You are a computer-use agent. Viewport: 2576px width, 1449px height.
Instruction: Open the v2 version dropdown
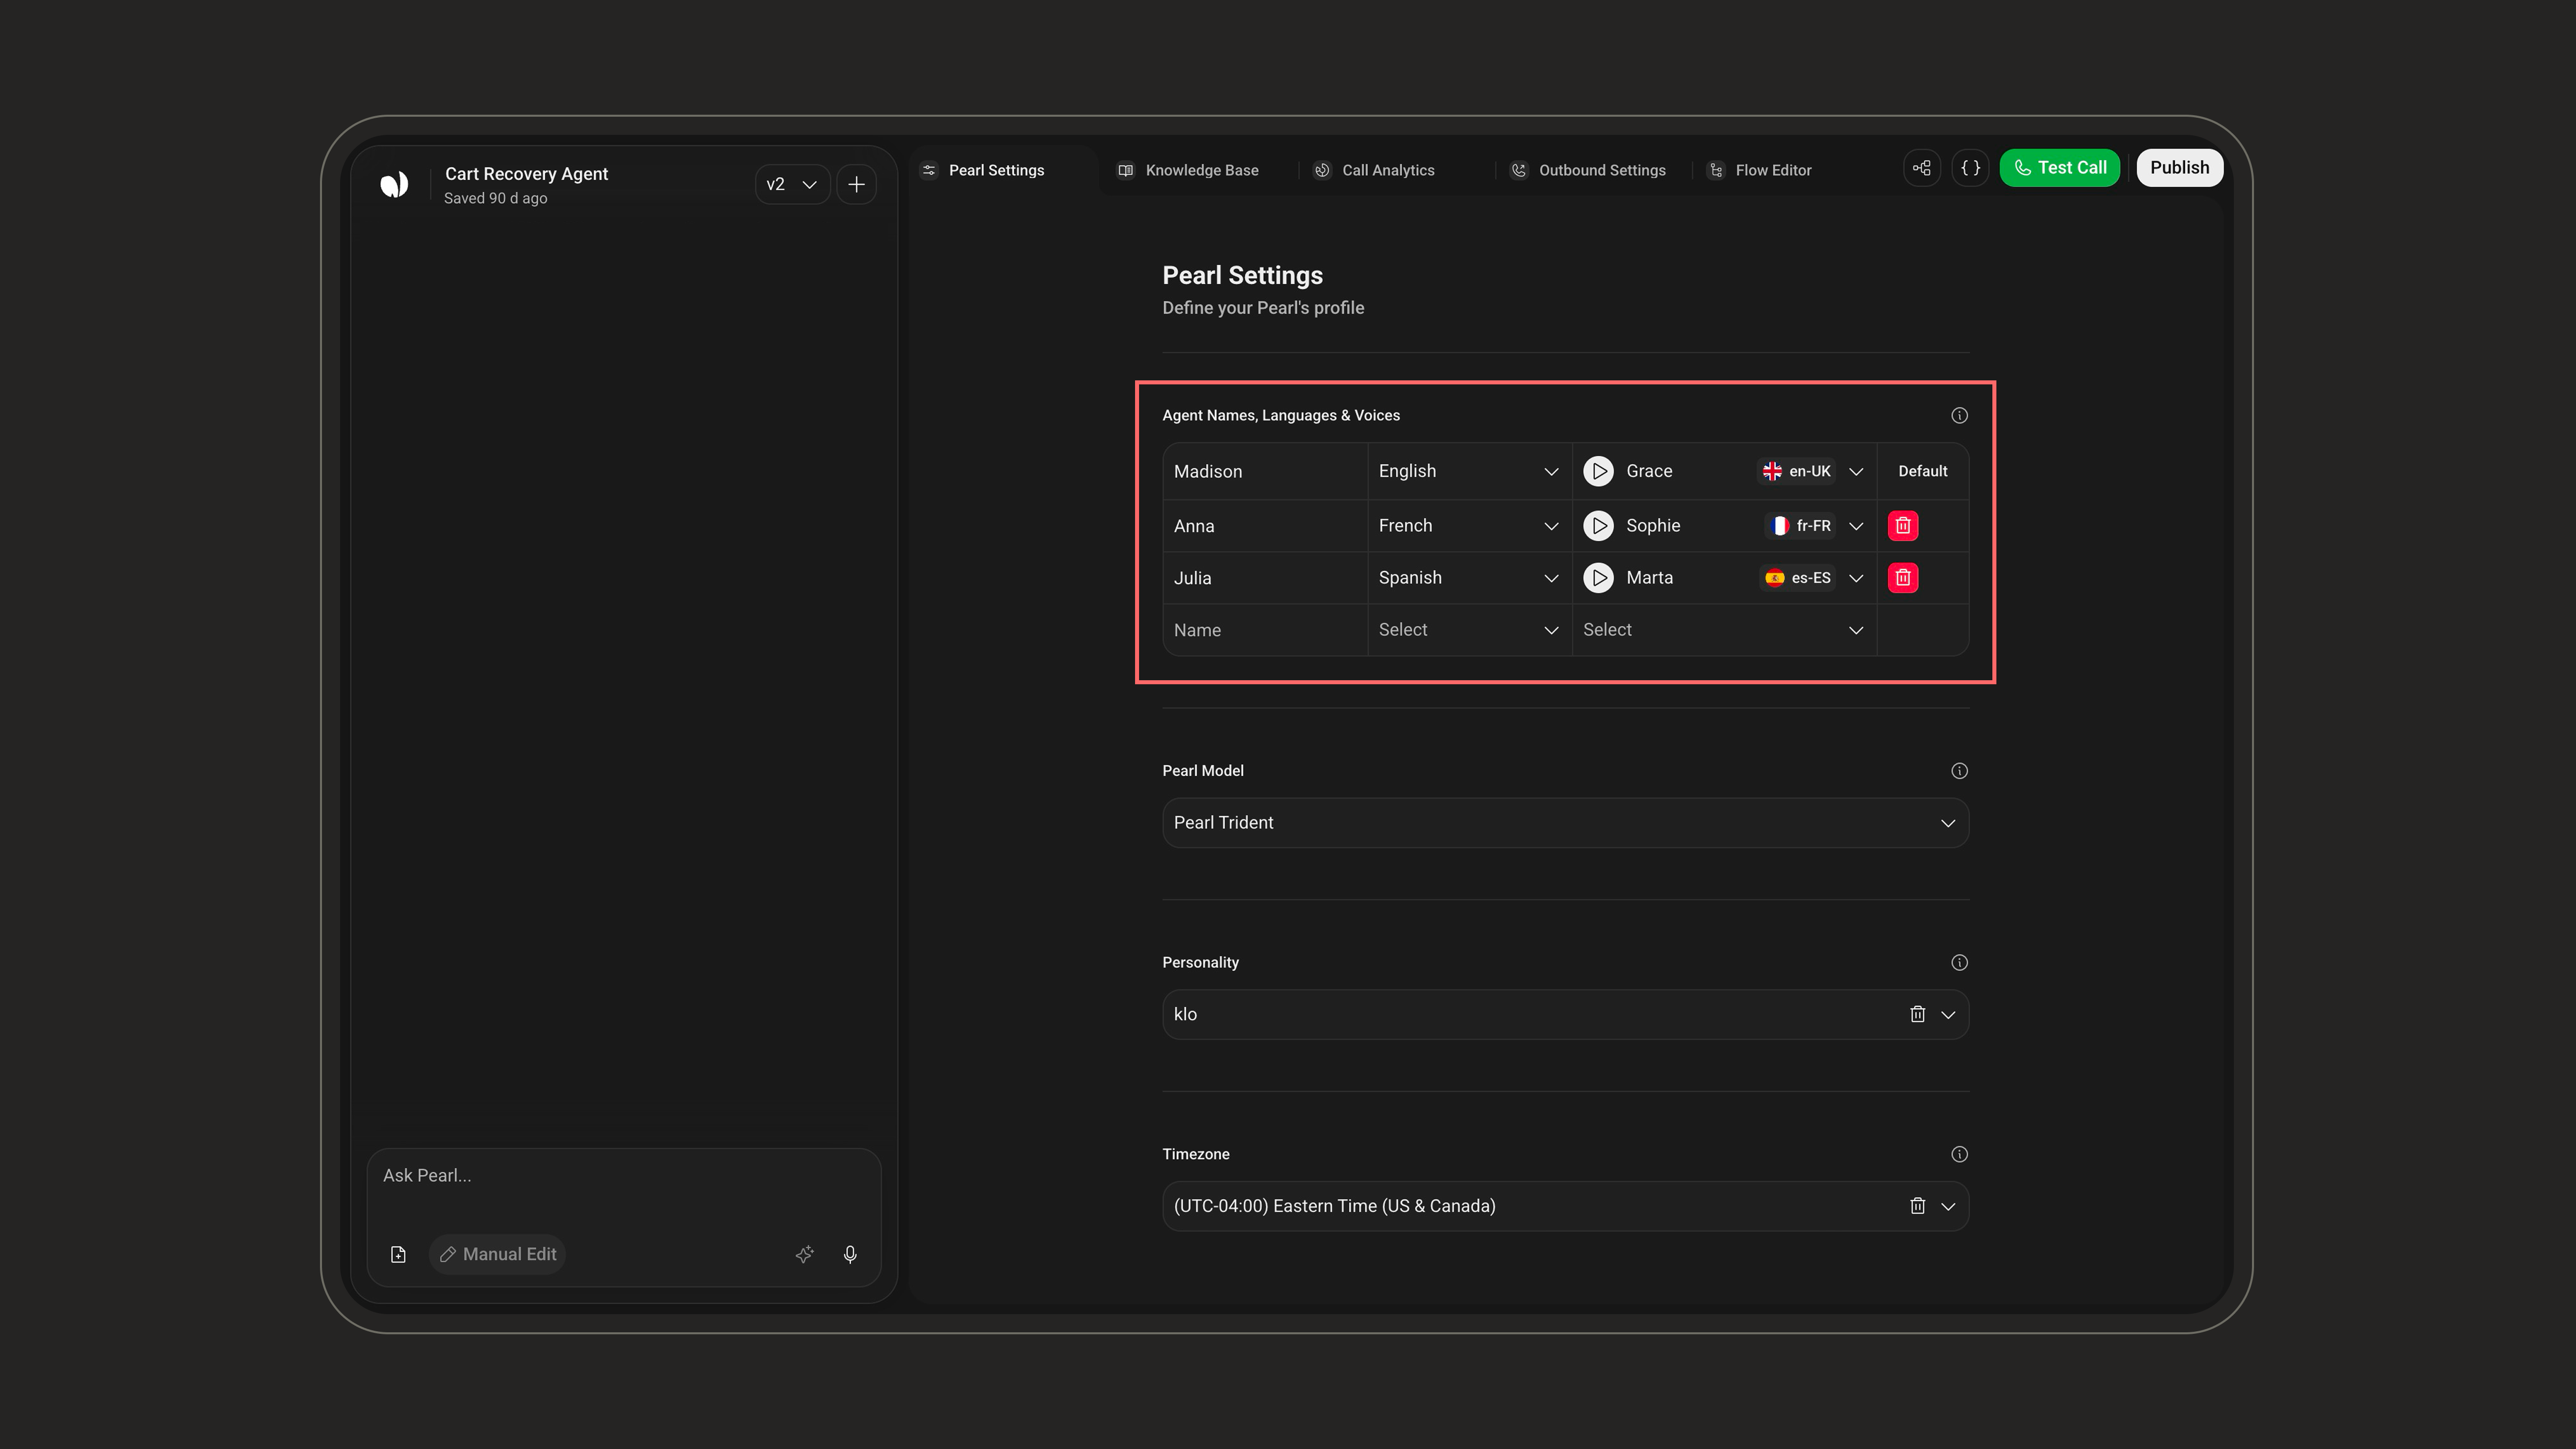tap(792, 184)
